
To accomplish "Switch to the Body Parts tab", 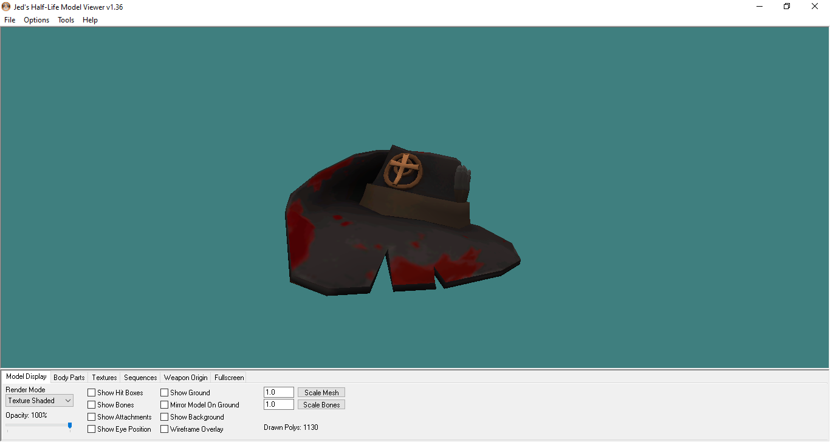I will (69, 378).
